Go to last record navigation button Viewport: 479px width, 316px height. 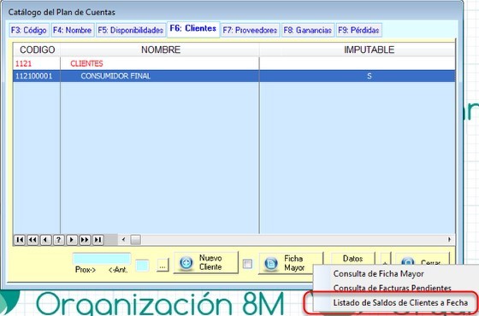[x=98, y=240]
